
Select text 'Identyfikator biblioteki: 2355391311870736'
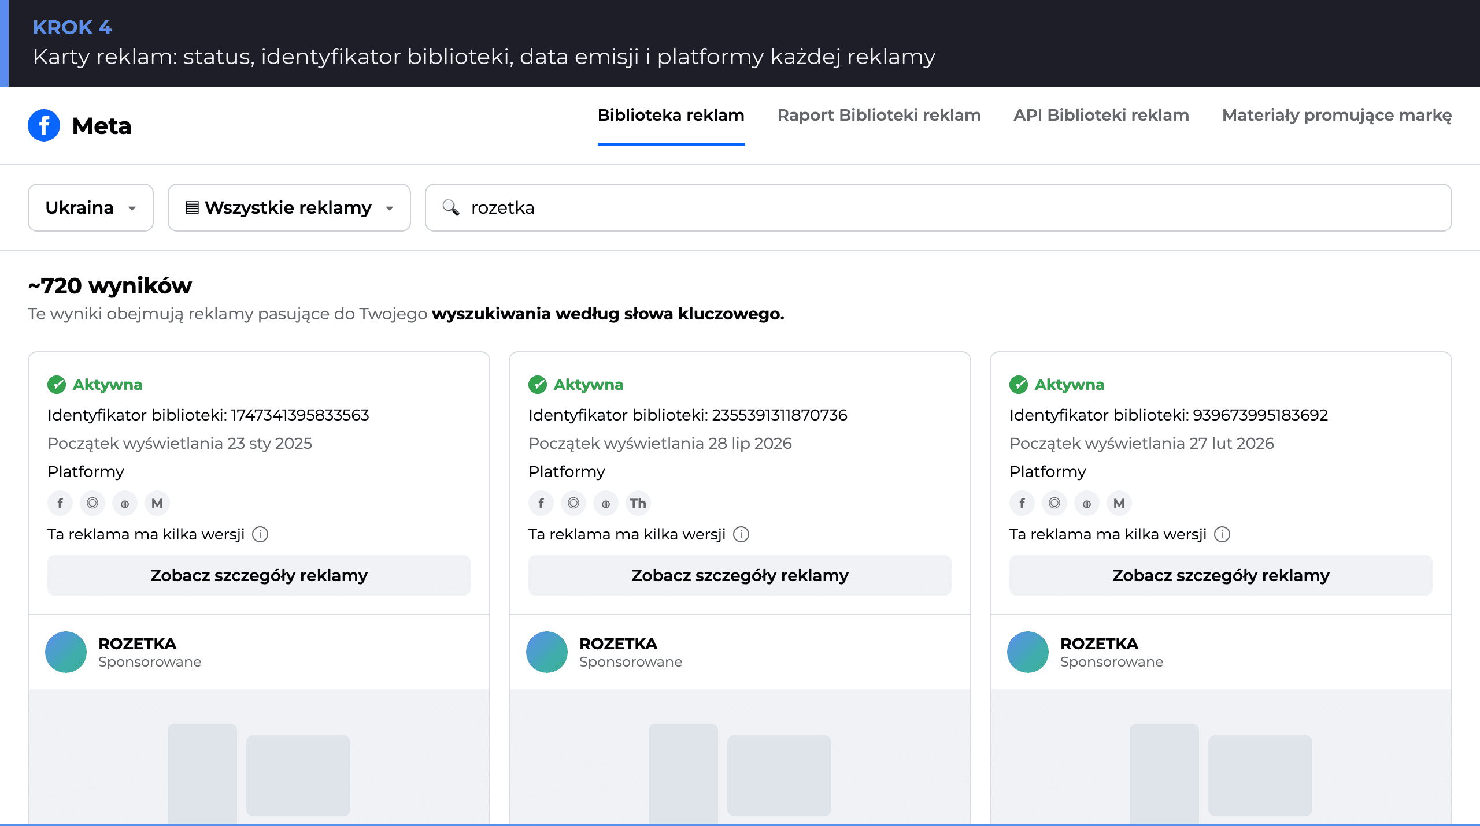click(x=688, y=415)
